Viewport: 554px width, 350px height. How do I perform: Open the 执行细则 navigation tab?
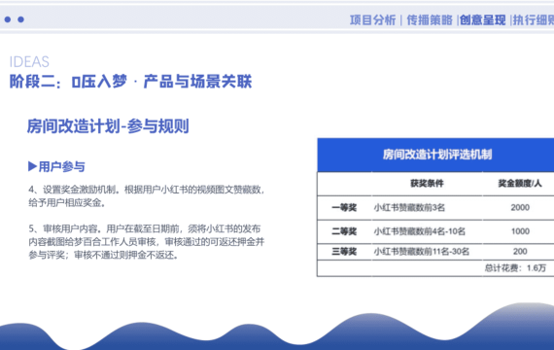(534, 19)
